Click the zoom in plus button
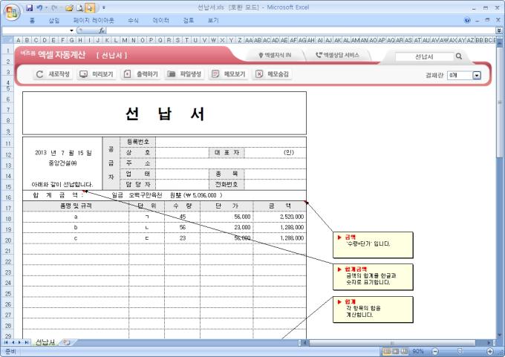 (490, 352)
